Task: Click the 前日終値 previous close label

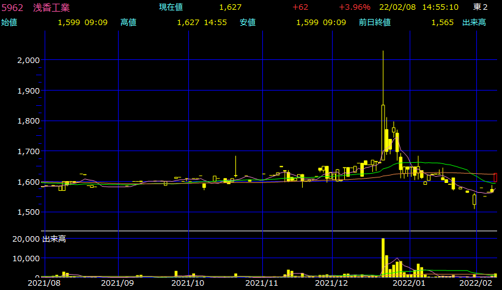Action: (x=375, y=23)
